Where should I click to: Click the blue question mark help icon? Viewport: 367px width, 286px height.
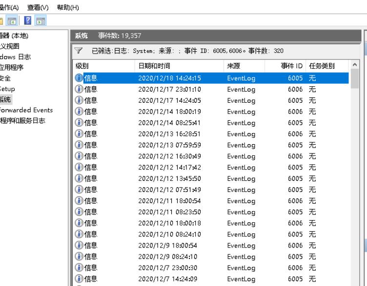click(x=28, y=20)
